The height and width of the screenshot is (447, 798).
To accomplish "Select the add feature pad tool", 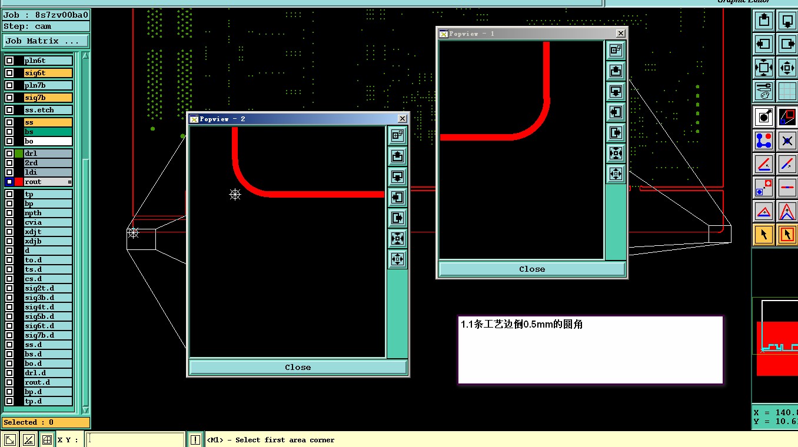I will pos(764,117).
